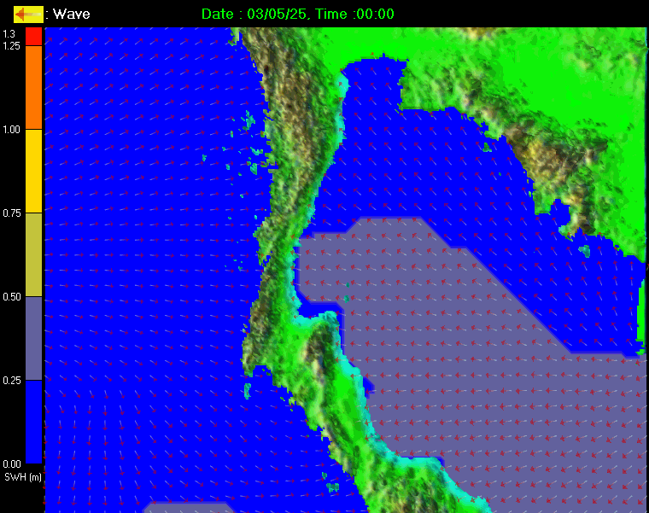Click the 'Wave' legend label
Screen dimensions: 649x513
[x=71, y=14]
